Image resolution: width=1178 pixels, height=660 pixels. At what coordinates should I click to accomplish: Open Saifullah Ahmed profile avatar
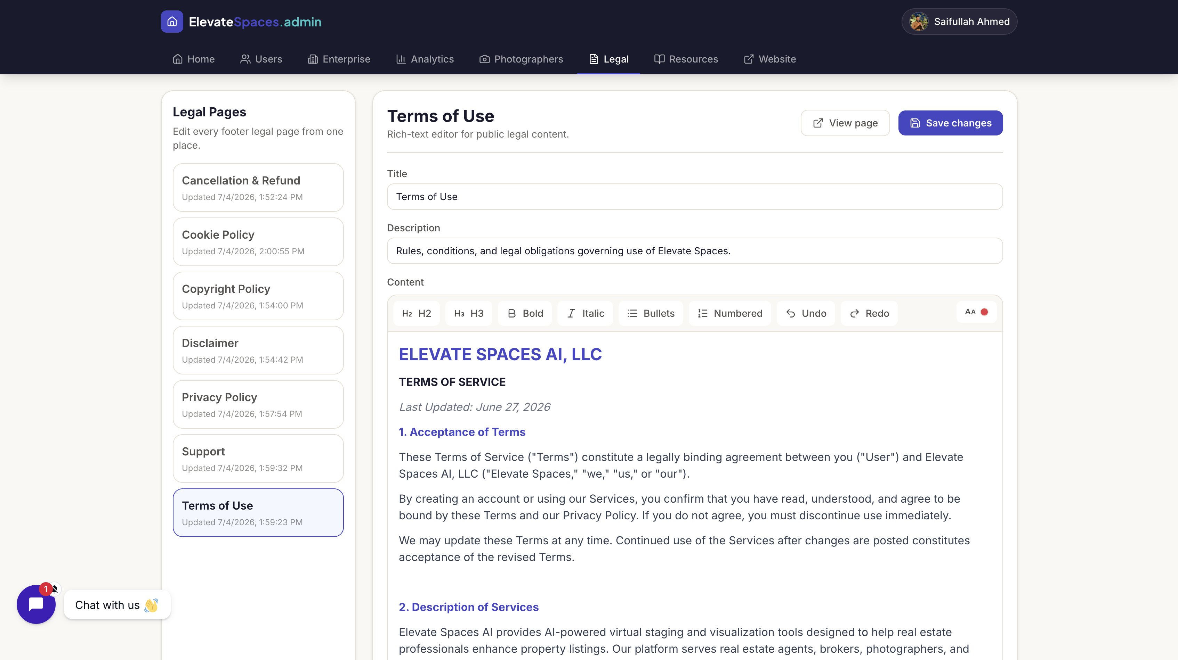point(919,22)
